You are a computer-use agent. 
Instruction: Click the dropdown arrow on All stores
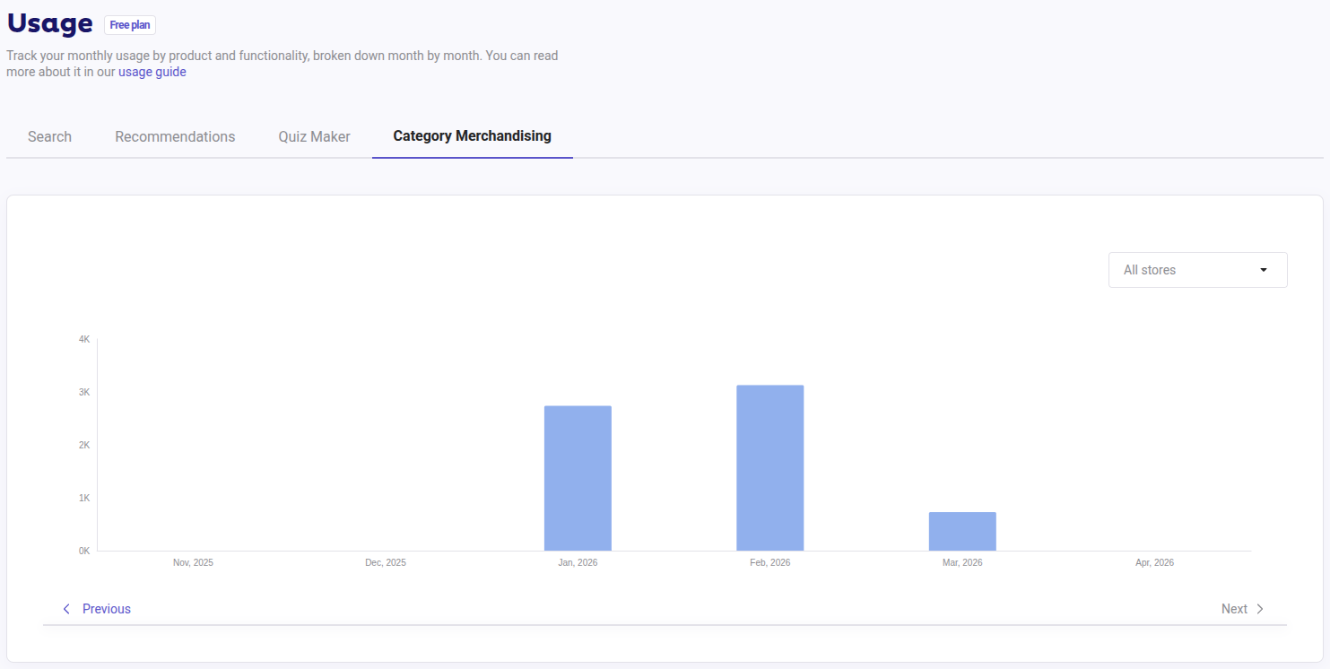point(1264,270)
